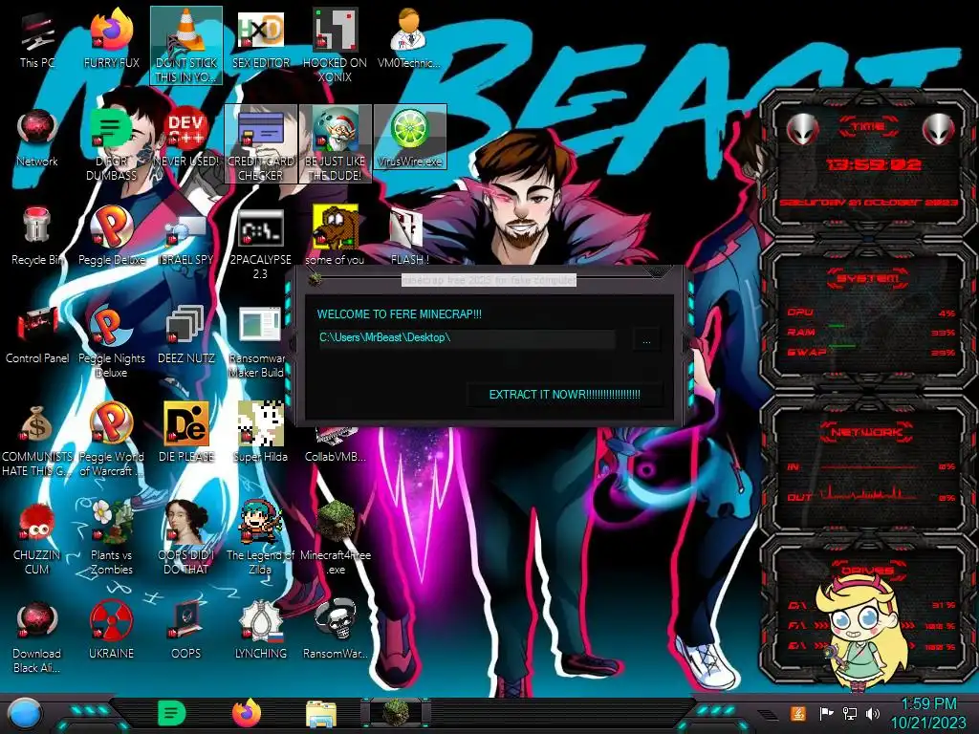Launch the Super Hilda game icon
The height and width of the screenshot is (734, 979).
click(x=260, y=432)
